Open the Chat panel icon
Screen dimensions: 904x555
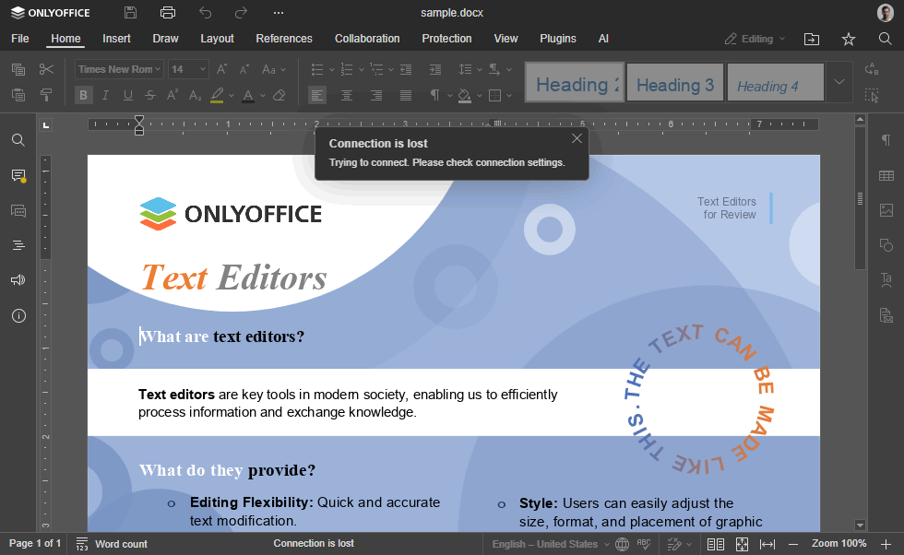coord(18,211)
